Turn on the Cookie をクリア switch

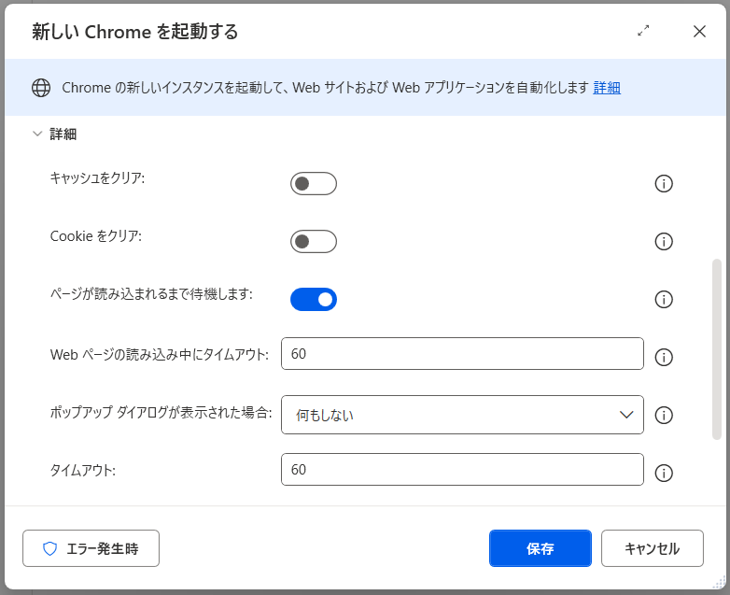coord(314,242)
